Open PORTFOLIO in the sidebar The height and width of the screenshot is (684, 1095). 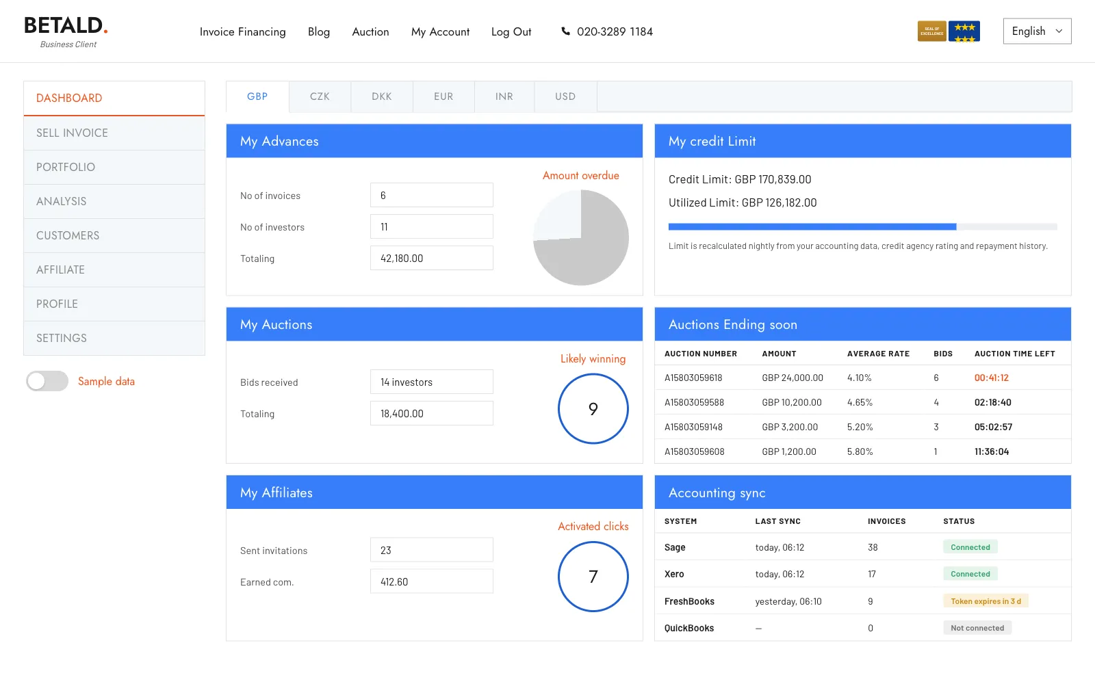pos(114,167)
